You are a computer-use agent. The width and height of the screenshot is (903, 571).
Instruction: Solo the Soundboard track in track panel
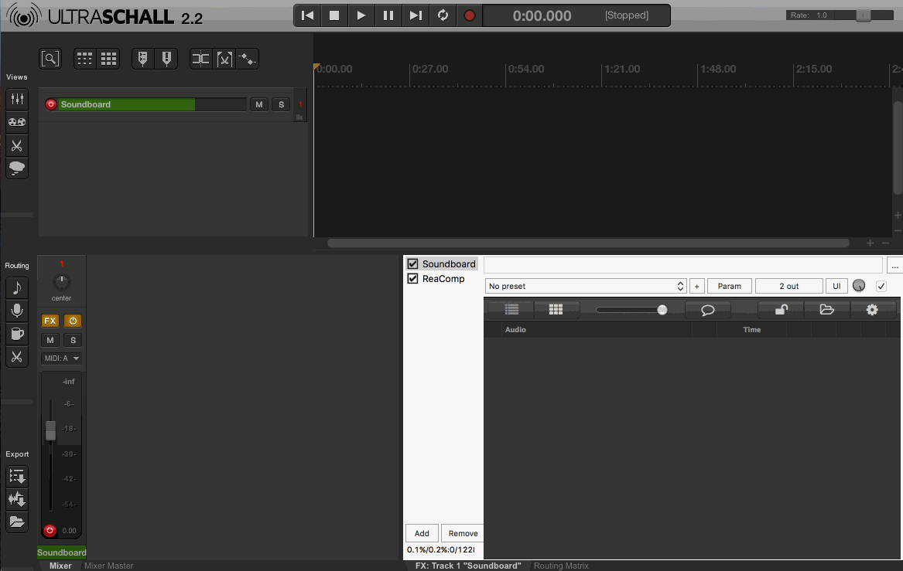[281, 104]
